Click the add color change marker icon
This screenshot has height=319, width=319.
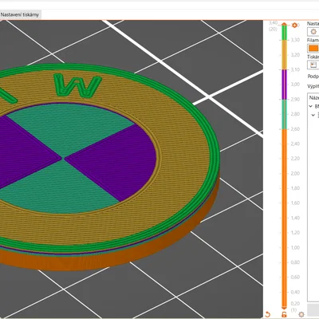coord(294,26)
